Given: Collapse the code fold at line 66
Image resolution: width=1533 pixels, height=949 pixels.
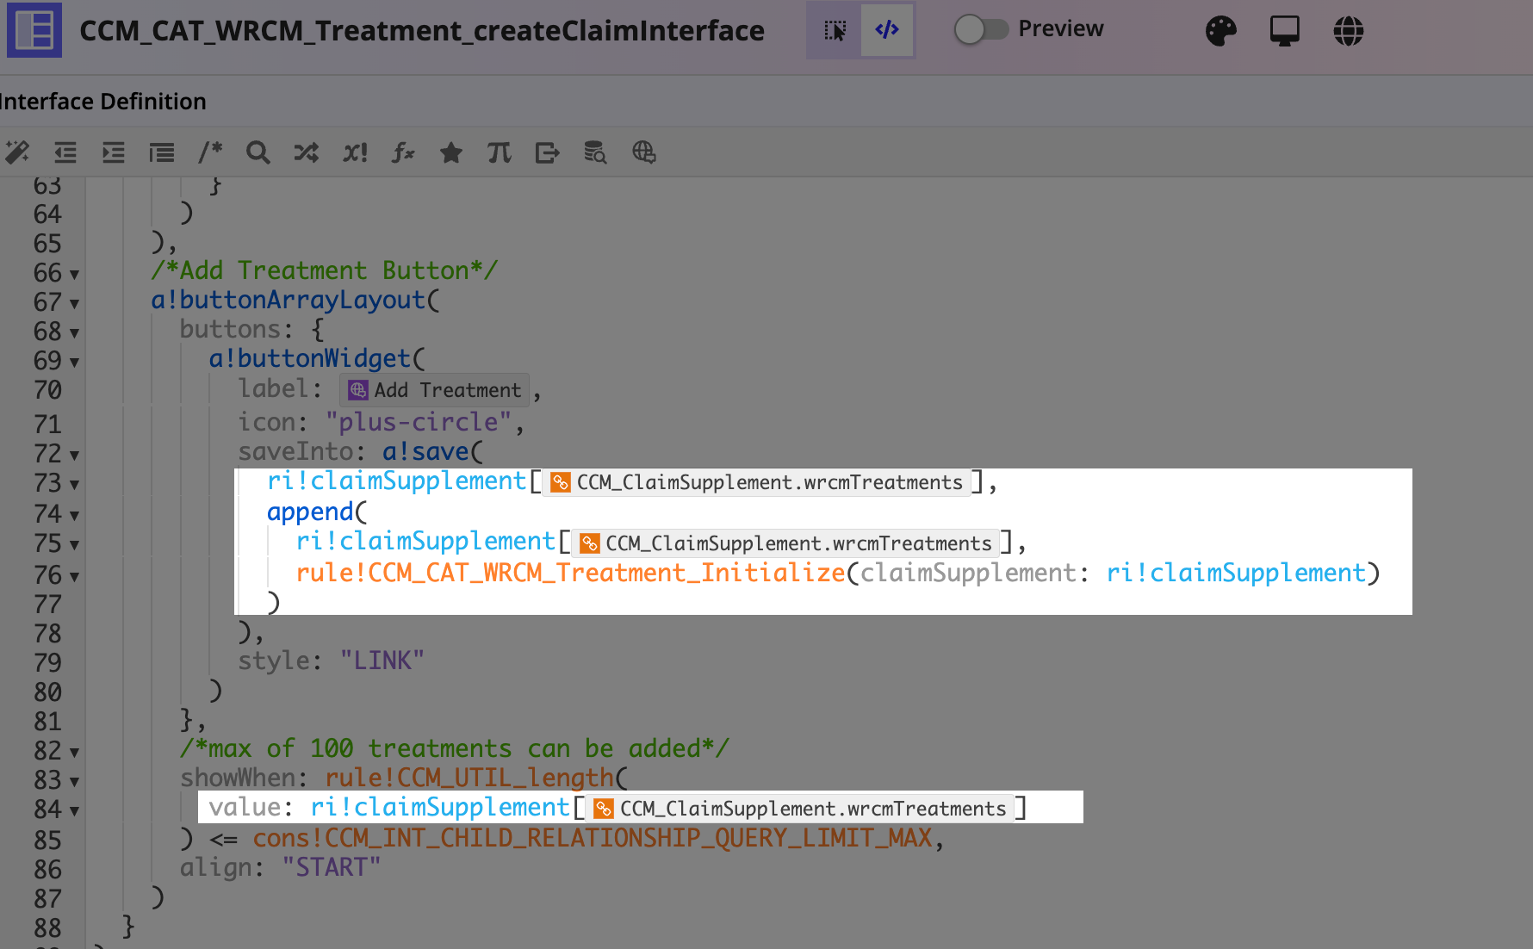Looking at the screenshot, I should (74, 275).
